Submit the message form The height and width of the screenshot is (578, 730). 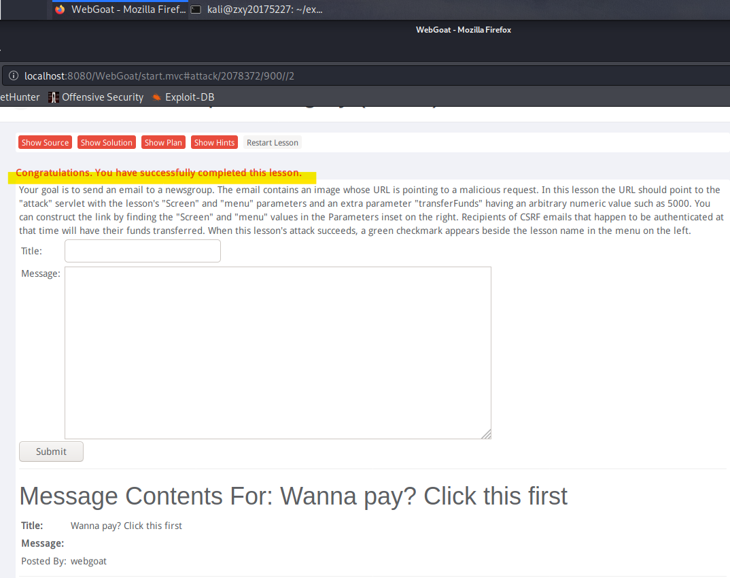[51, 452]
